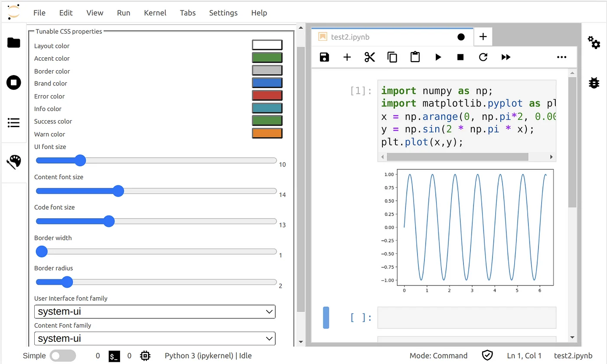This screenshot has width=607, height=364.
Task: Click the trusted notebook shield icon
Action: tap(487, 356)
